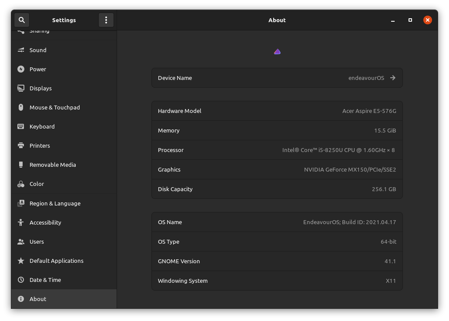This screenshot has height=321, width=449.
Task: Click the EndeavourOS logo at top
Action: 277,52
